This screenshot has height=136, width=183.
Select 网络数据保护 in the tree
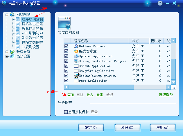[32, 42]
